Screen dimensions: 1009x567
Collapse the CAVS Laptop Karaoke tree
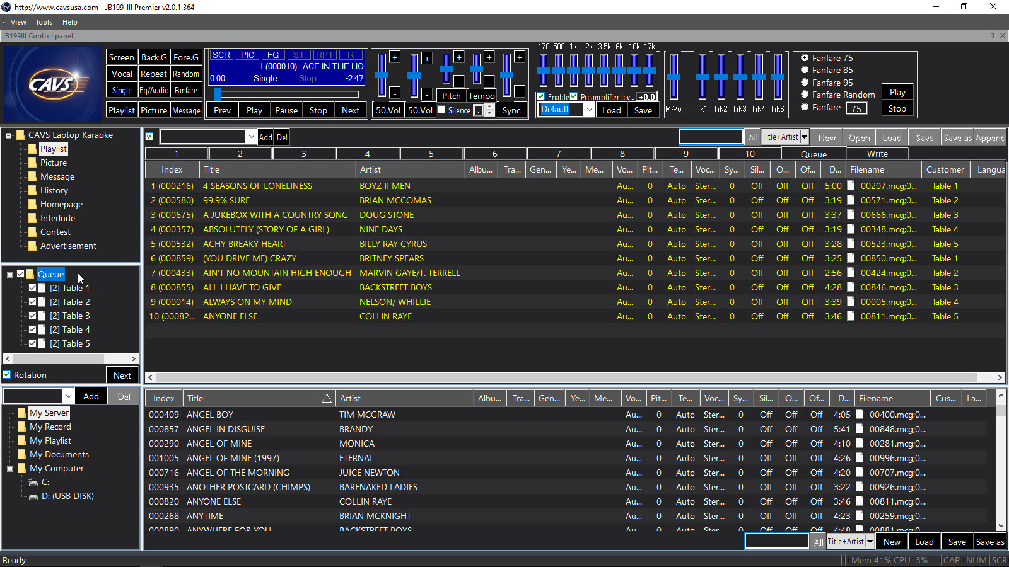[9, 135]
